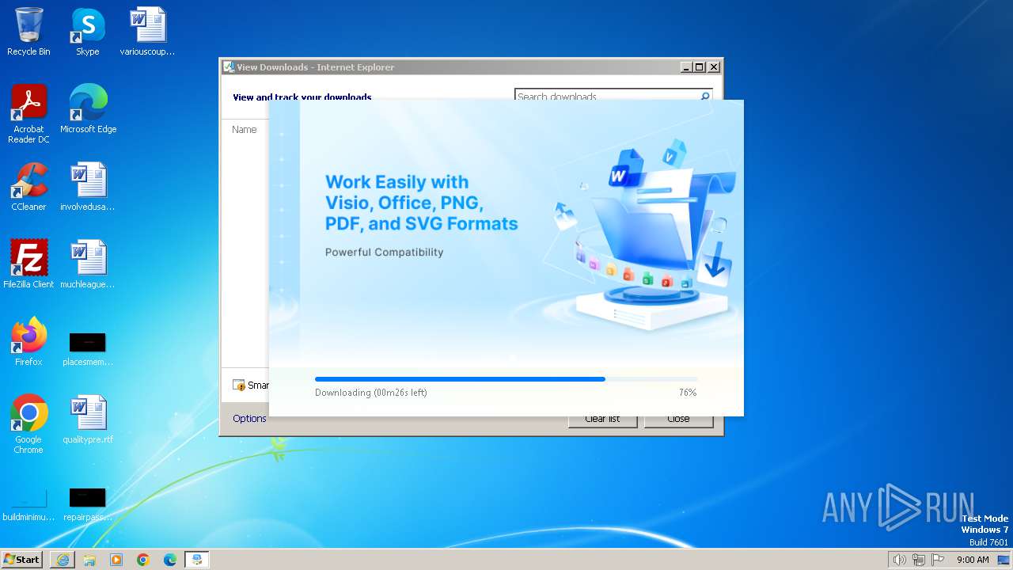The width and height of the screenshot is (1013, 570).
Task: Click the Name column header
Action: [x=245, y=129]
